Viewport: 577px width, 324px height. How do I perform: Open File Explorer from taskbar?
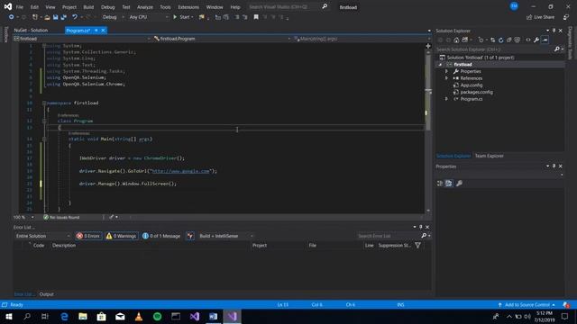coord(83,316)
